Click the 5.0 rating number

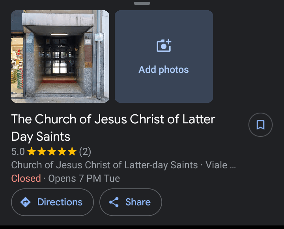click(18, 151)
